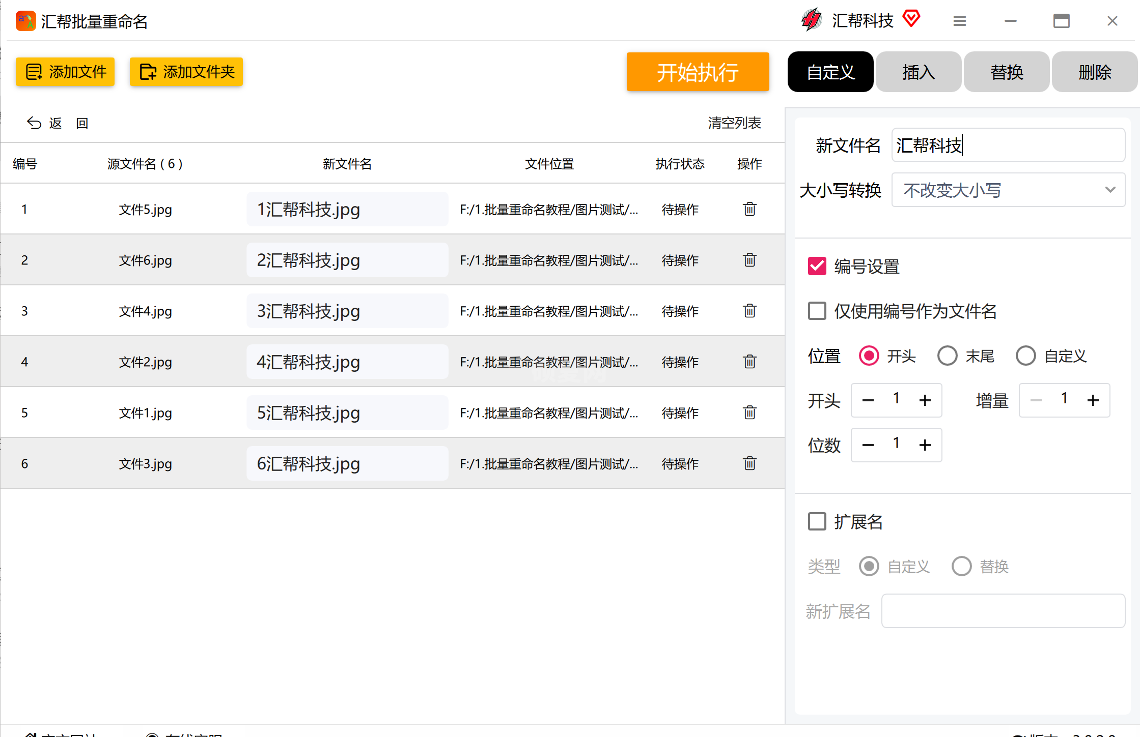Click the 新文件名 input field
The image size is (1140, 737).
pos(1008,145)
